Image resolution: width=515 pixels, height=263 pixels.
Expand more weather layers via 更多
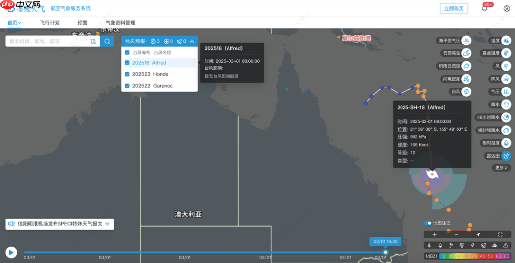coord(501,168)
